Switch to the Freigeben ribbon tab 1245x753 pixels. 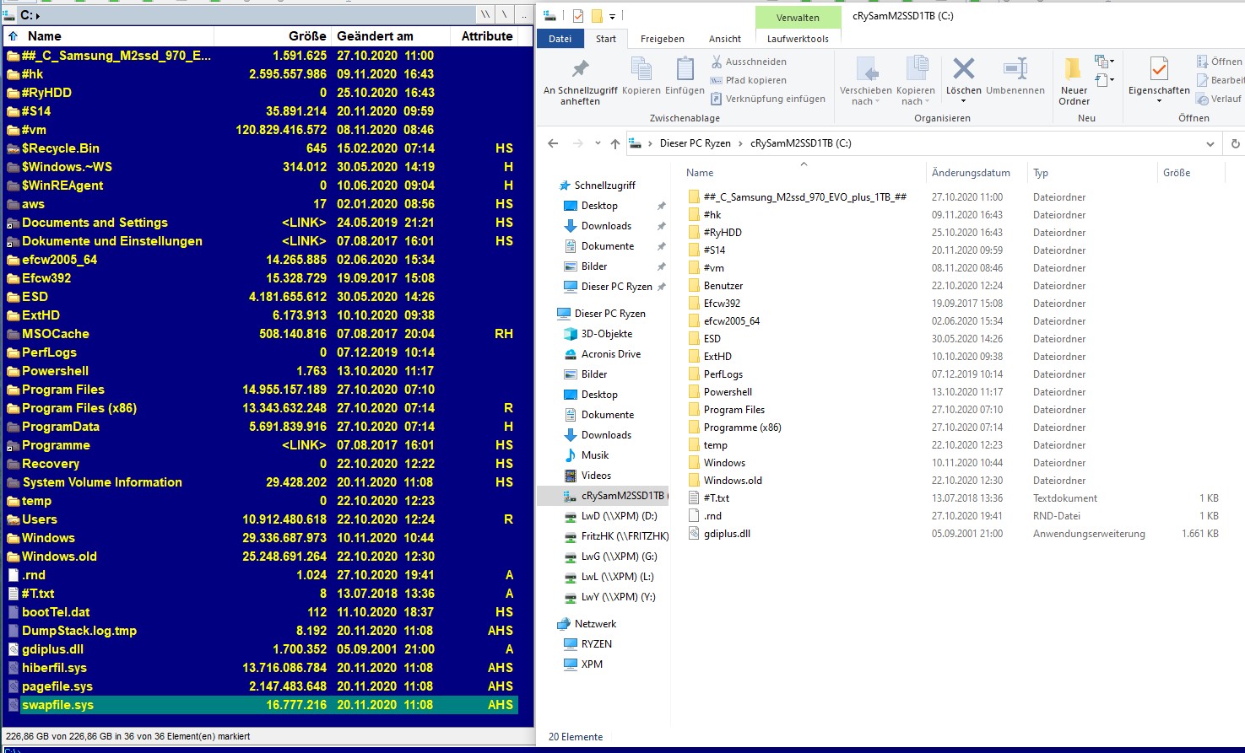662,39
